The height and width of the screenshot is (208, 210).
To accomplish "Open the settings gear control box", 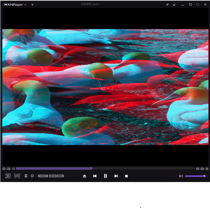I will (x=32, y=176).
